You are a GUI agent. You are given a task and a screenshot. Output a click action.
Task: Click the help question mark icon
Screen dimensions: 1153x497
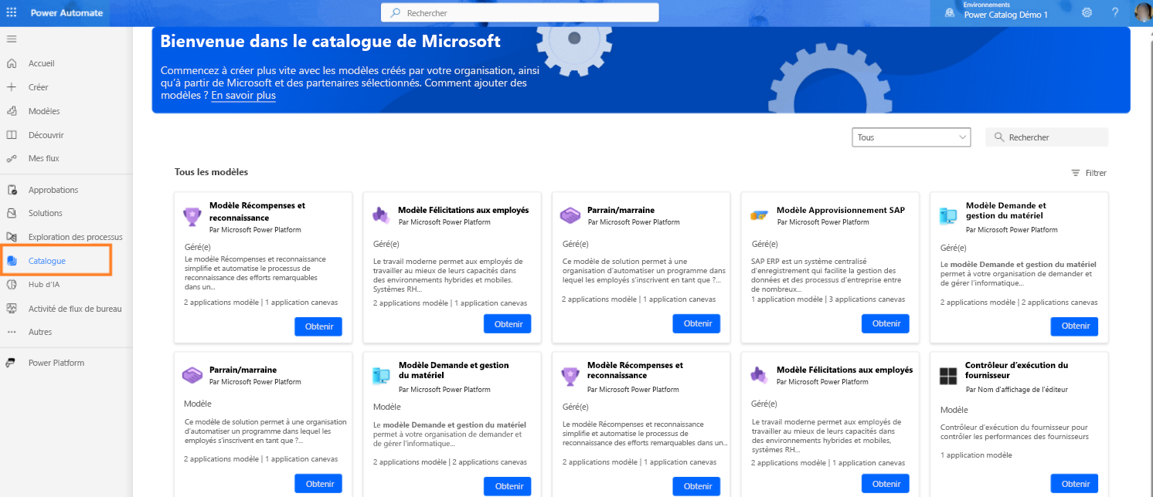1115,12
